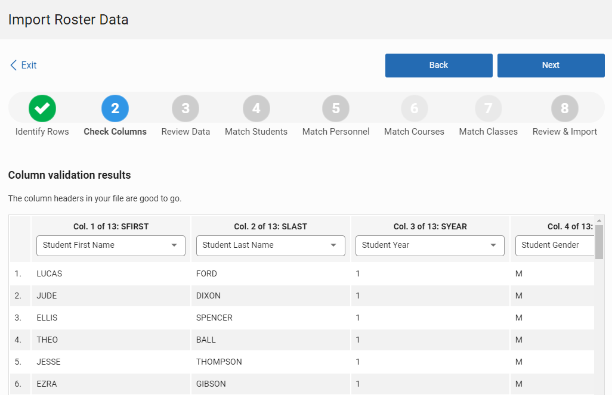Click the Column validation results heading

pyautogui.click(x=69, y=175)
